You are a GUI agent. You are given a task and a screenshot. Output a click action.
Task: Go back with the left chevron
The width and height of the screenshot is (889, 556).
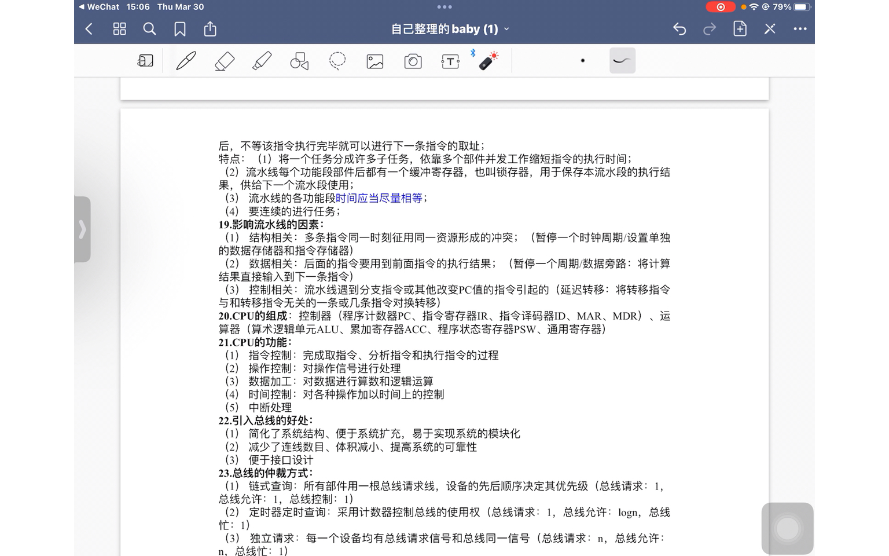pyautogui.click(x=89, y=29)
